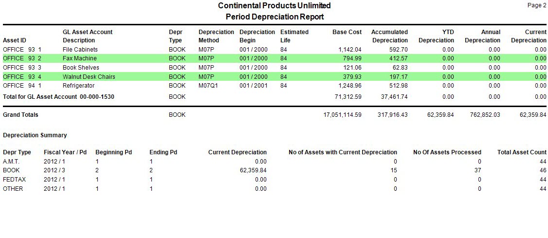Click the Grand Totals row label
The width and height of the screenshot is (548, 238).
point(20,115)
